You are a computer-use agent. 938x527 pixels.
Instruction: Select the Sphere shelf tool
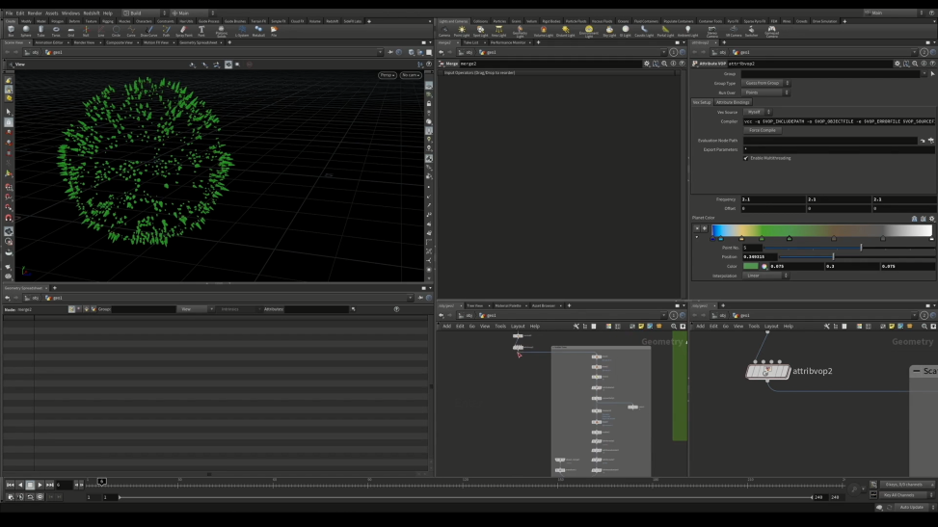click(x=26, y=31)
